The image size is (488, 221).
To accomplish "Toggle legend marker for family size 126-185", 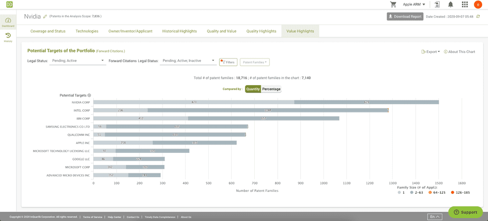I will (452, 193).
